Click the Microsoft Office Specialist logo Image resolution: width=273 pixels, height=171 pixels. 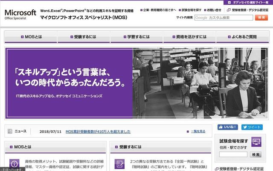point(20,14)
